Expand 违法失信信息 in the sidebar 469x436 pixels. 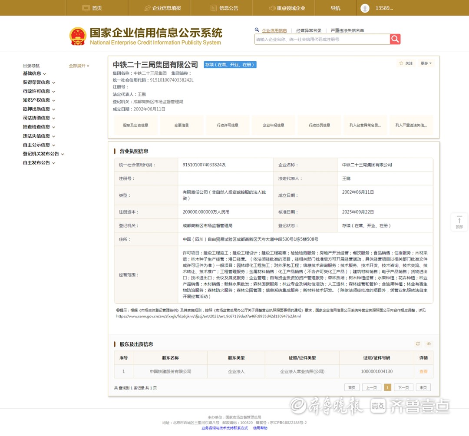[x=39, y=136]
